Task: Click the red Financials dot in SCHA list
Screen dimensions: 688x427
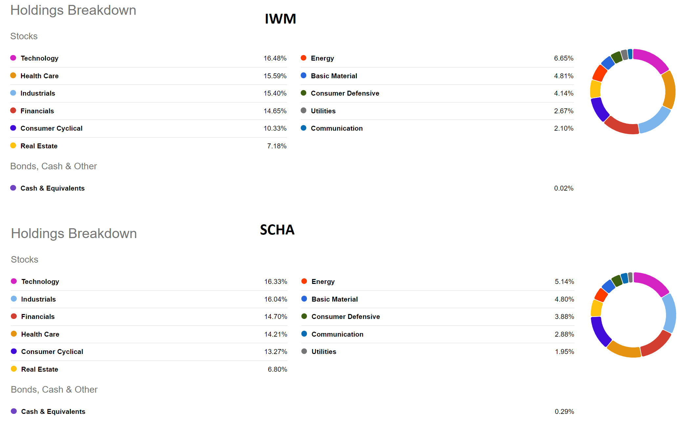Action: (14, 316)
